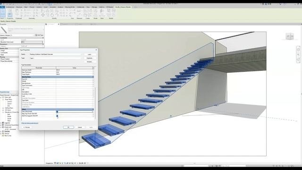Image resolution: width=302 pixels, height=170 pixels.
Task: Click the Load button in Type Properties
Action: (x=89, y=55)
